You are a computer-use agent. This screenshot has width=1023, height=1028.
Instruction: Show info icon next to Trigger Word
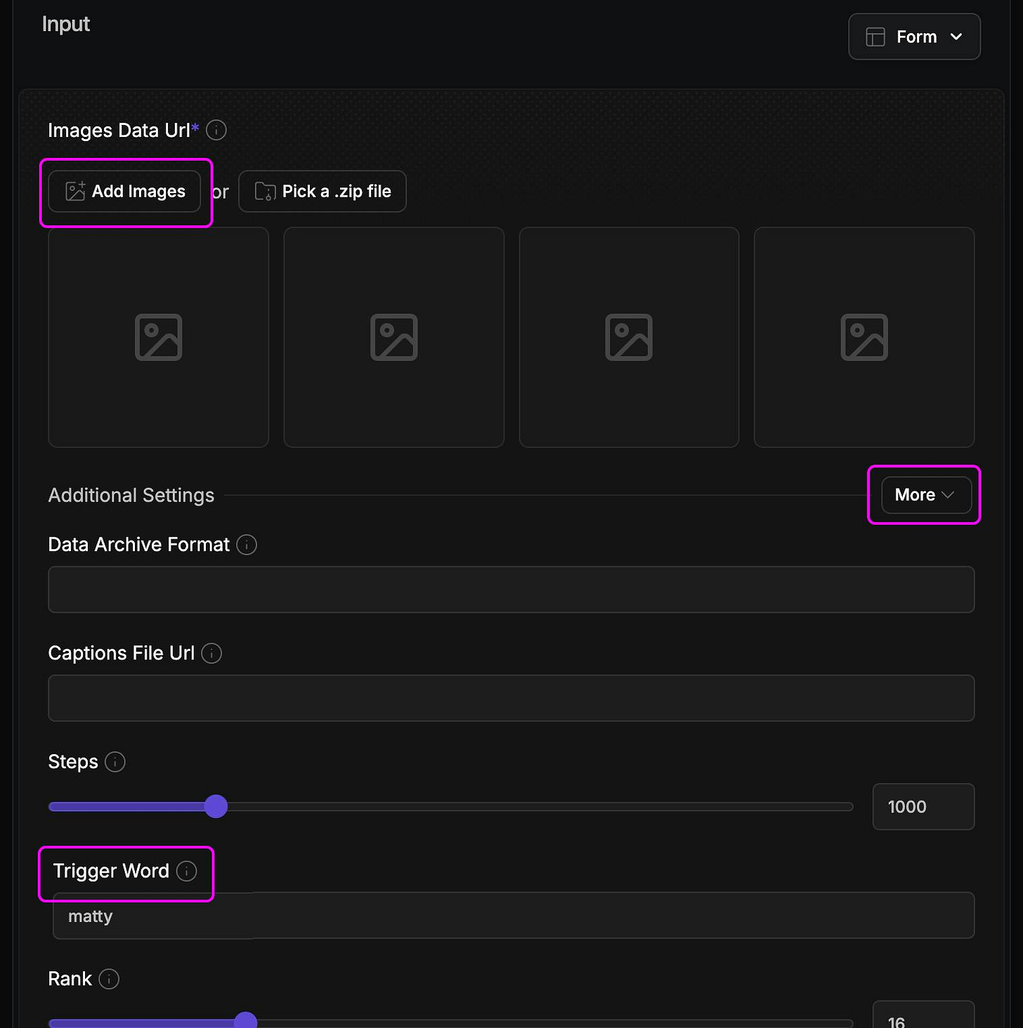coord(186,871)
